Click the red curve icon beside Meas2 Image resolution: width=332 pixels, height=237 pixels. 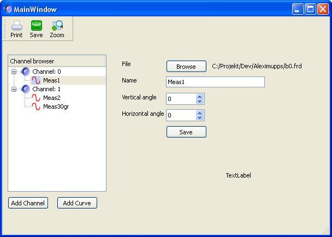tap(36, 98)
